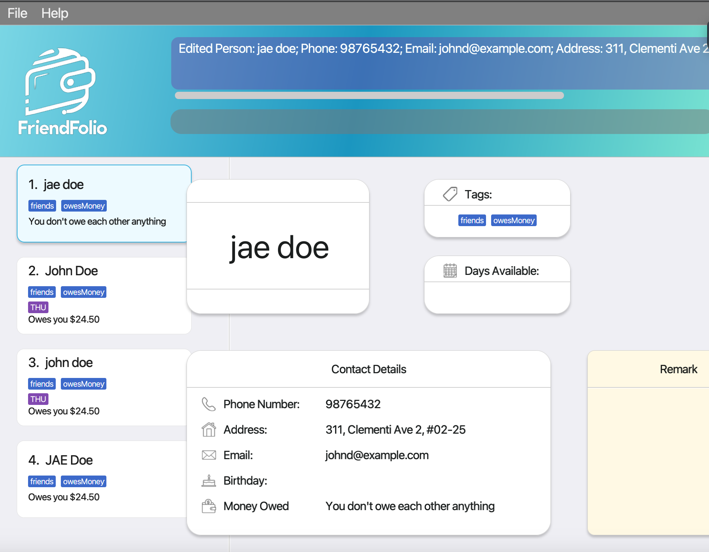Click the tag icon beside Tags

pyautogui.click(x=450, y=194)
